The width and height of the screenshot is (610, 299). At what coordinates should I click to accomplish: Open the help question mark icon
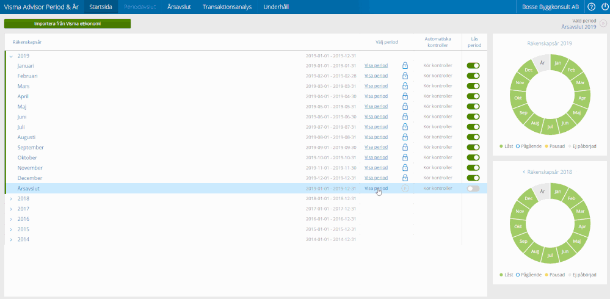click(x=591, y=7)
